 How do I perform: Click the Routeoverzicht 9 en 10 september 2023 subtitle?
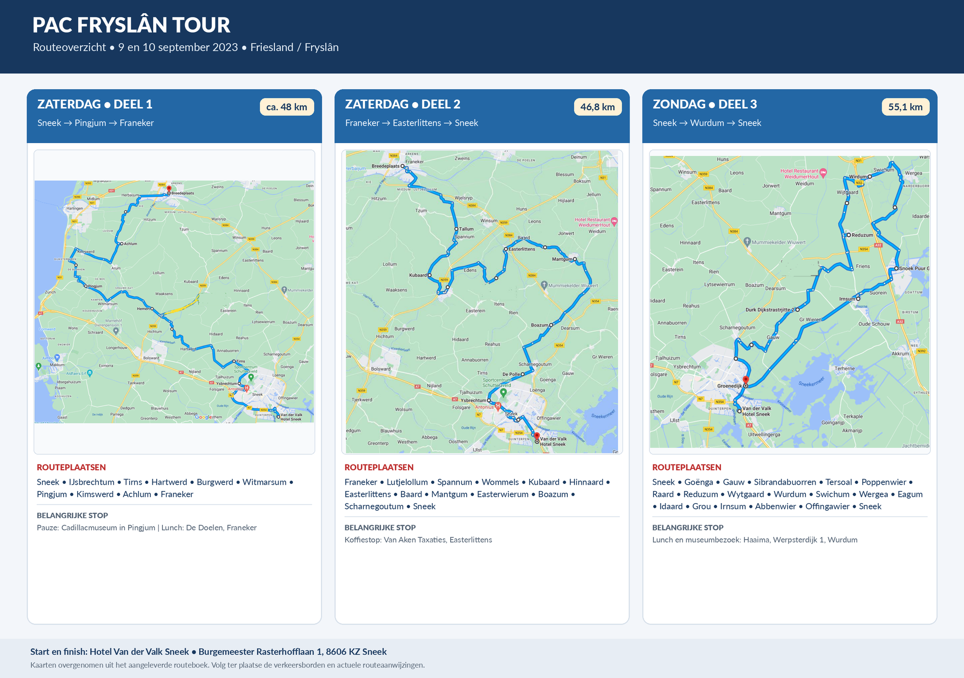pos(186,47)
